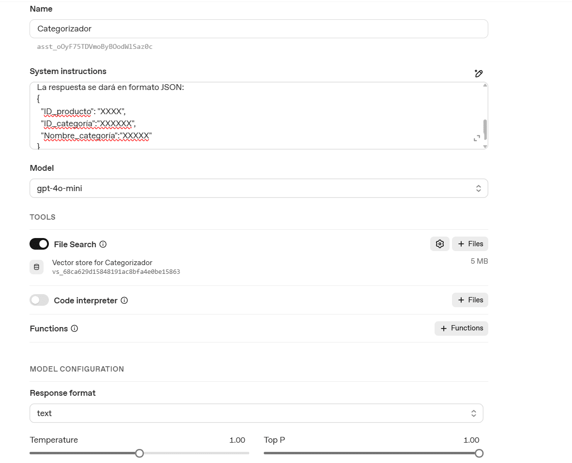Click the Temperature slider handle
Viewport: 572px width, 463px height.
pos(139,453)
